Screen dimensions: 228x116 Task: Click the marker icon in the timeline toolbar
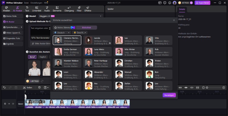click(x=39, y=87)
